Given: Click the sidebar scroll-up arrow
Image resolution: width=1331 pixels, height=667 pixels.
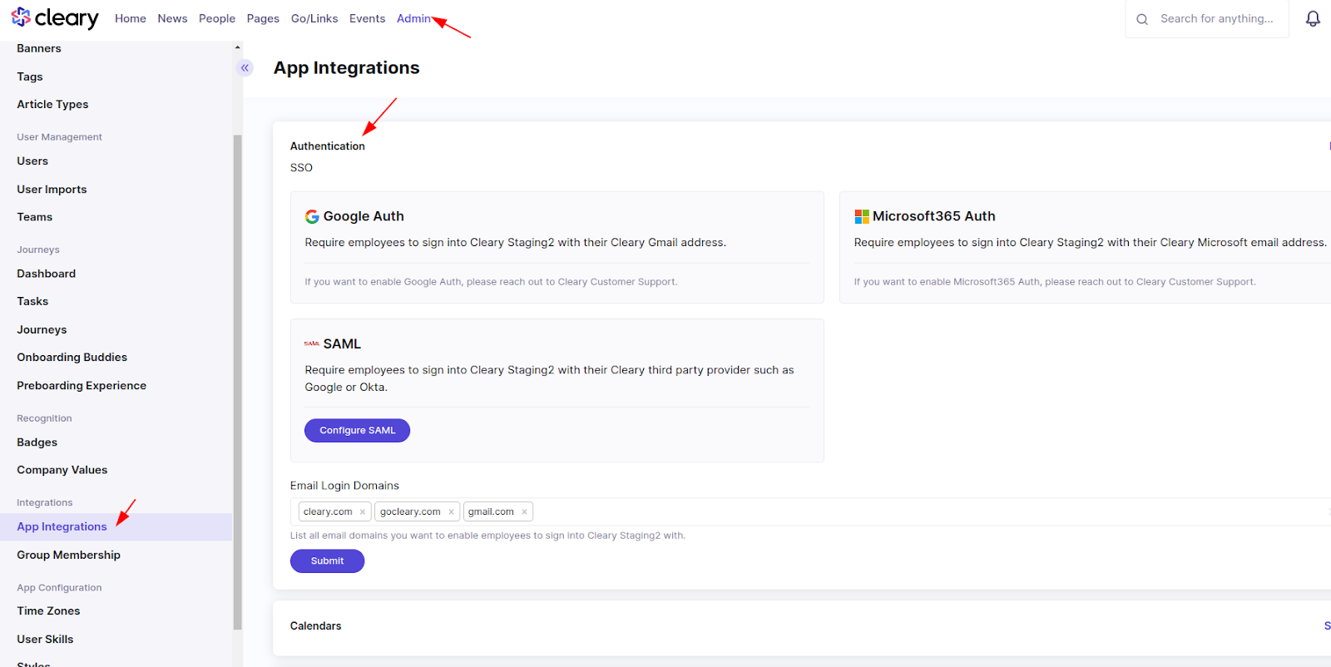Looking at the screenshot, I should (x=237, y=47).
